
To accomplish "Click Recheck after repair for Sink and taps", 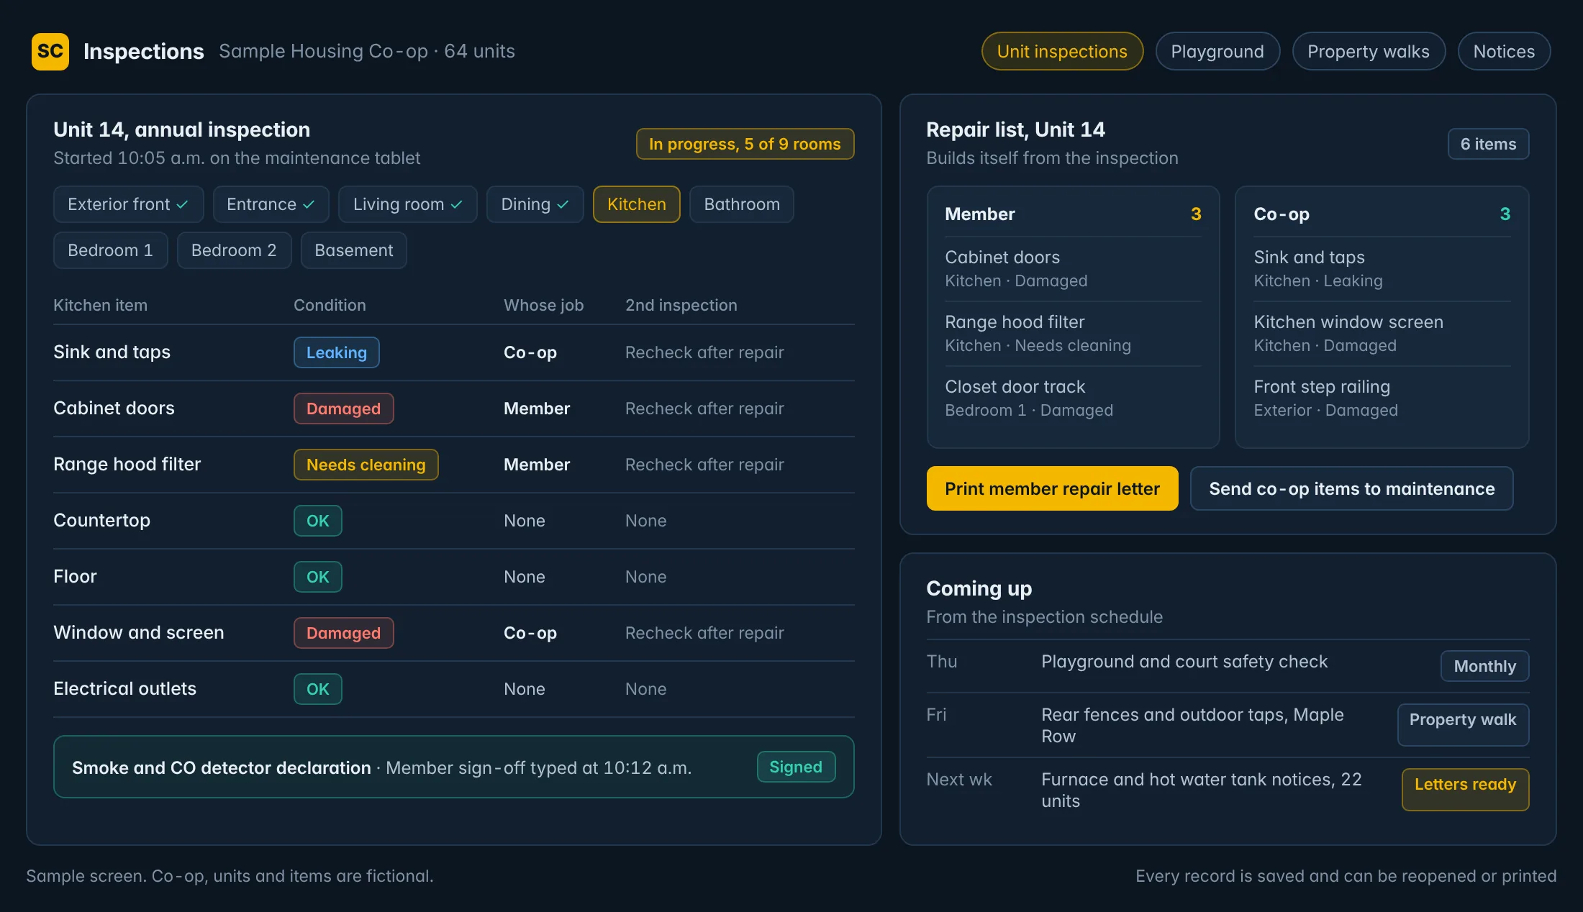I will (x=704, y=352).
